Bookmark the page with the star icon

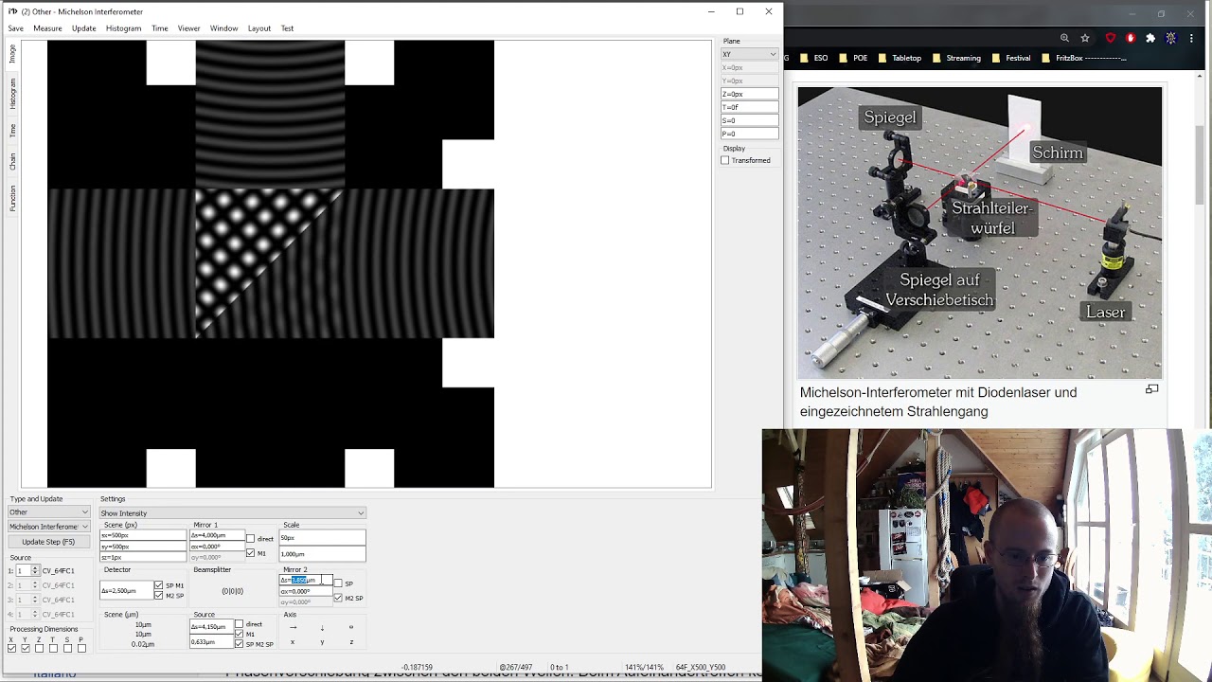1085,38
